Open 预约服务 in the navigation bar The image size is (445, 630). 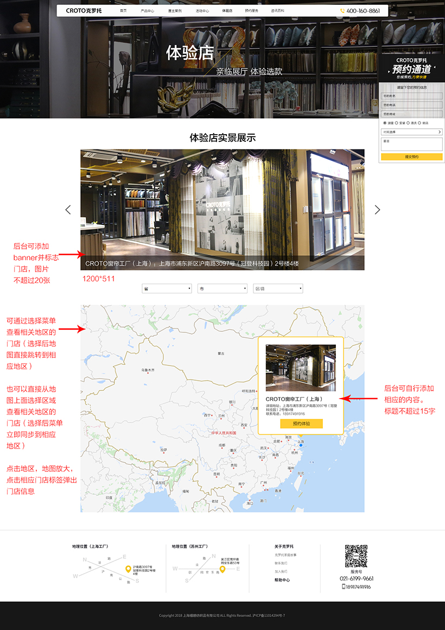[252, 11]
